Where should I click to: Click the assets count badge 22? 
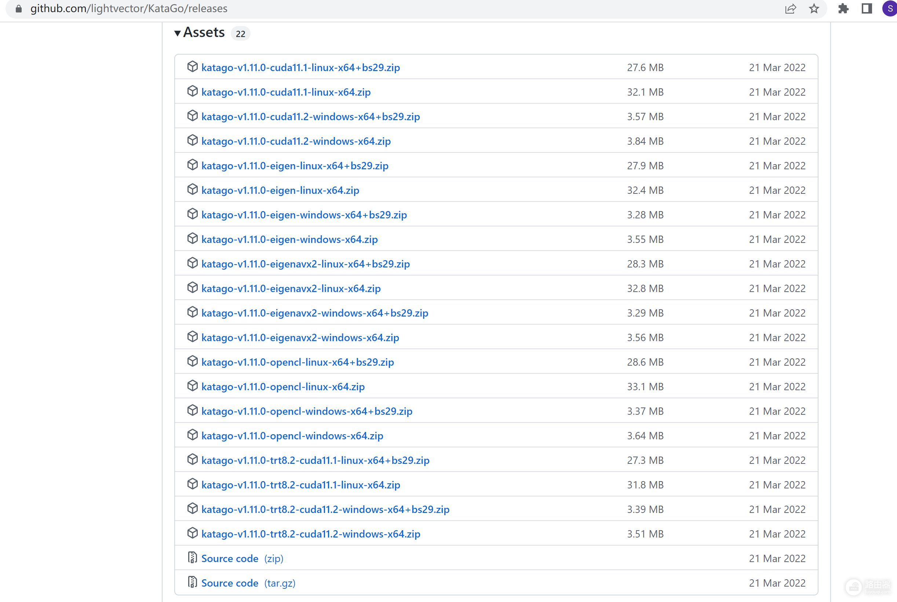click(241, 34)
